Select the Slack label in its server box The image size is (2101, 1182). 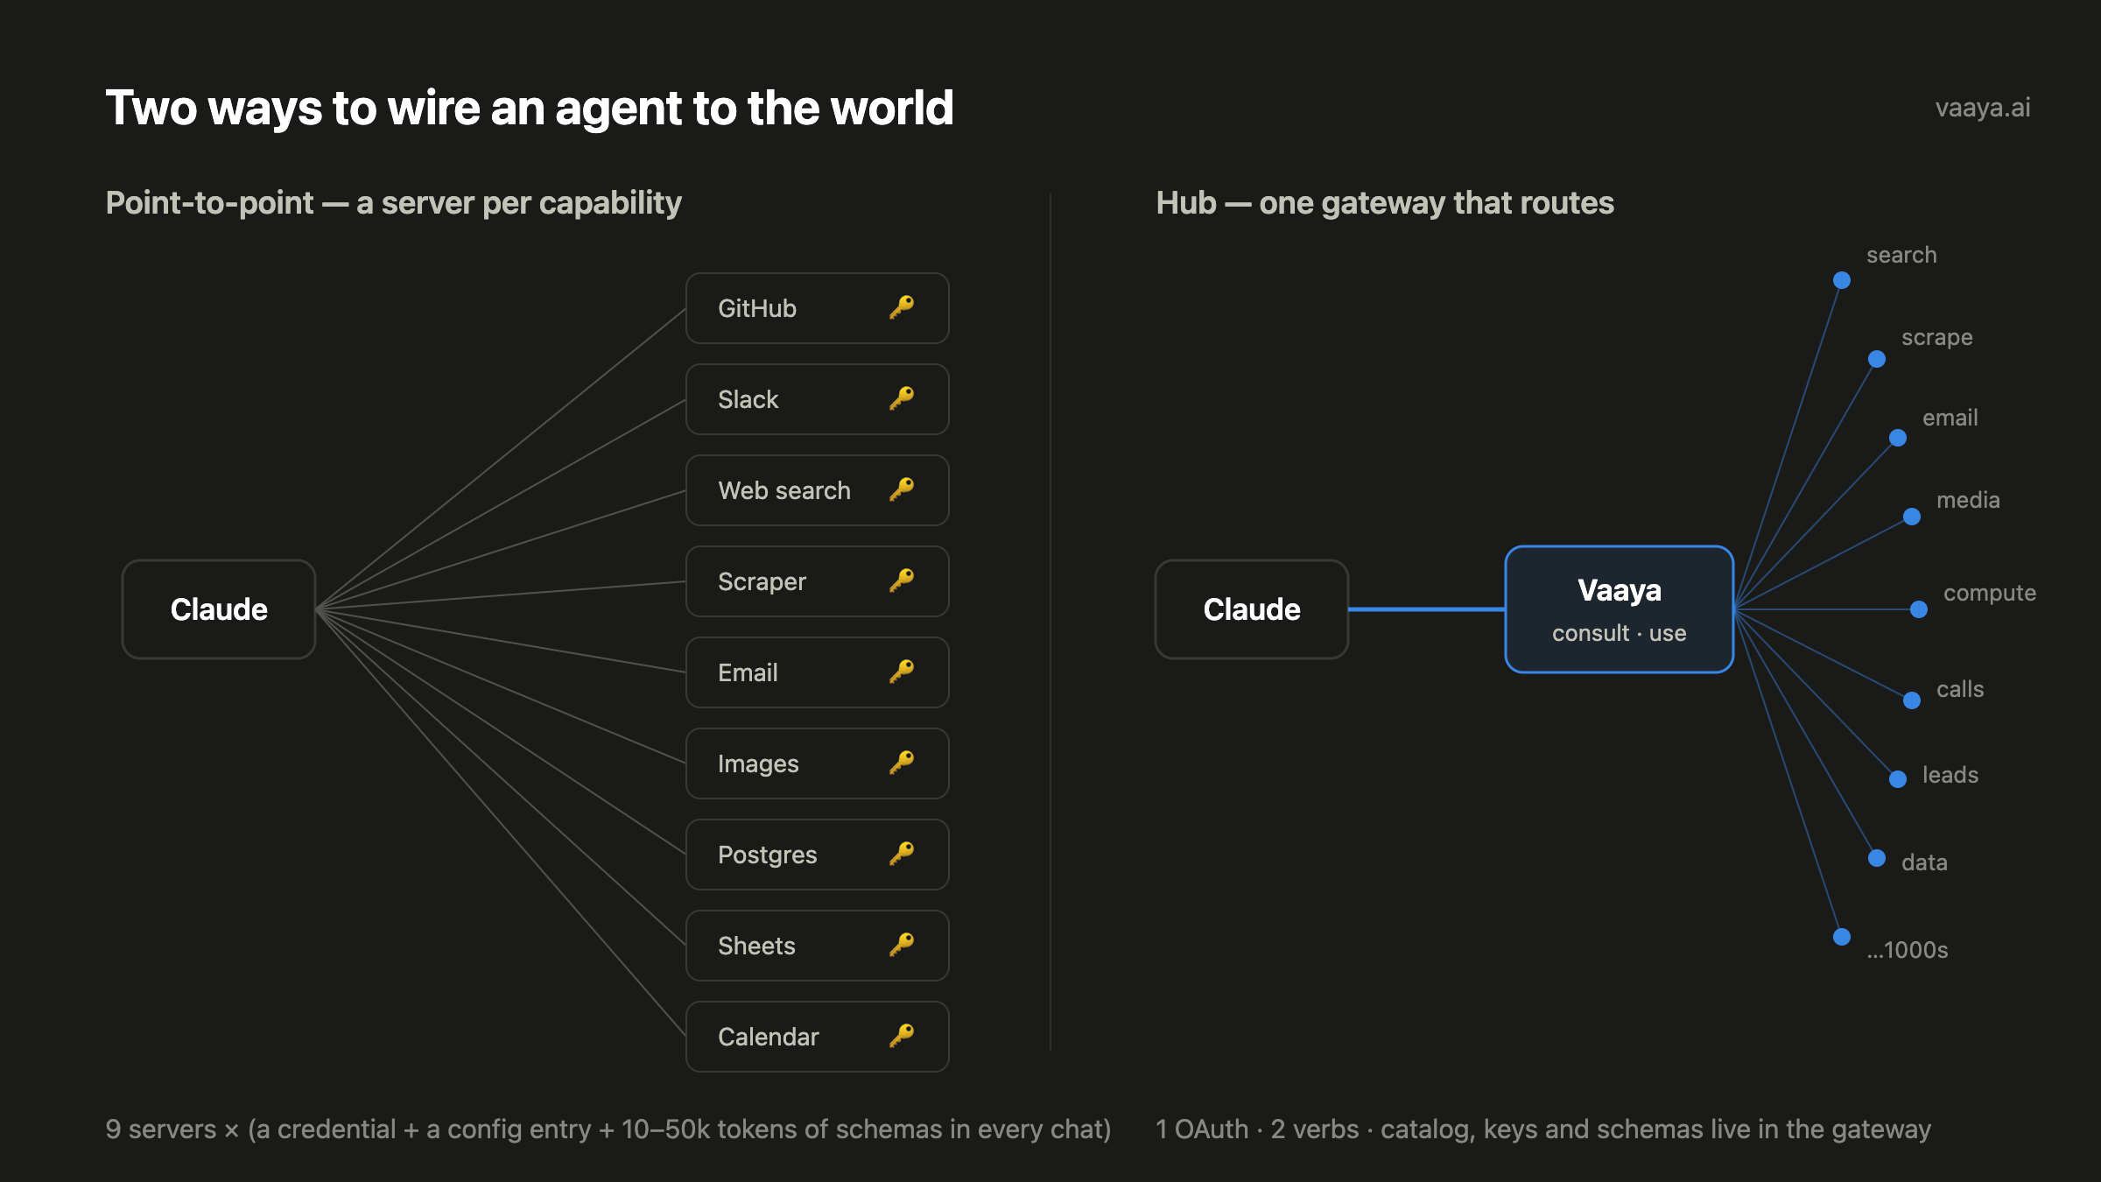[748, 399]
